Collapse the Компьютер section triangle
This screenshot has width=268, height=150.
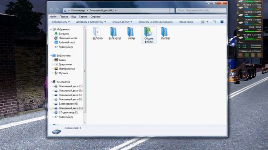click(x=51, y=82)
